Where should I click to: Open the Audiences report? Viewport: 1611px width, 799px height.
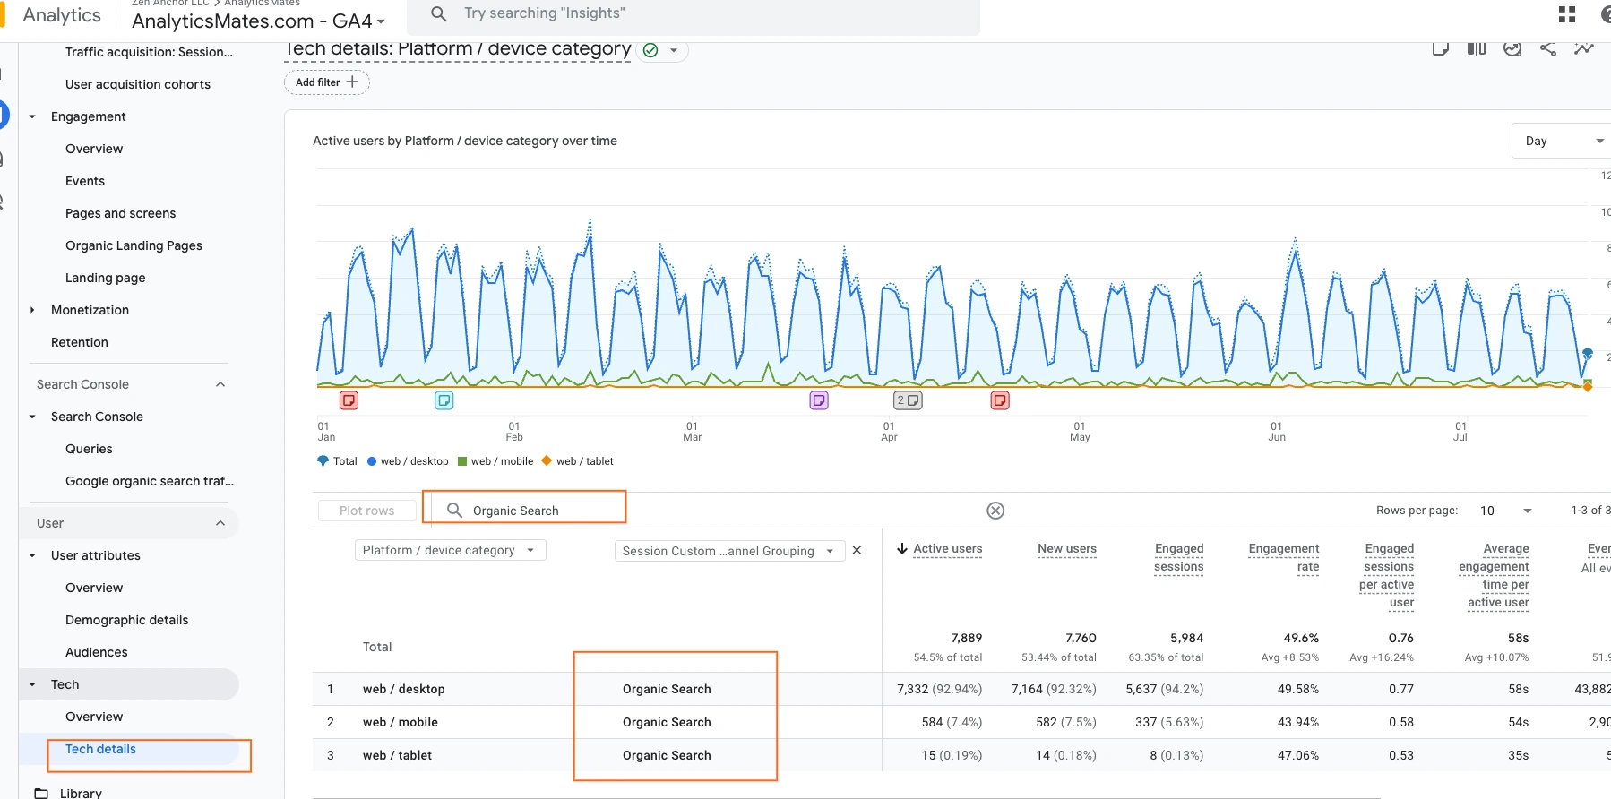point(96,652)
